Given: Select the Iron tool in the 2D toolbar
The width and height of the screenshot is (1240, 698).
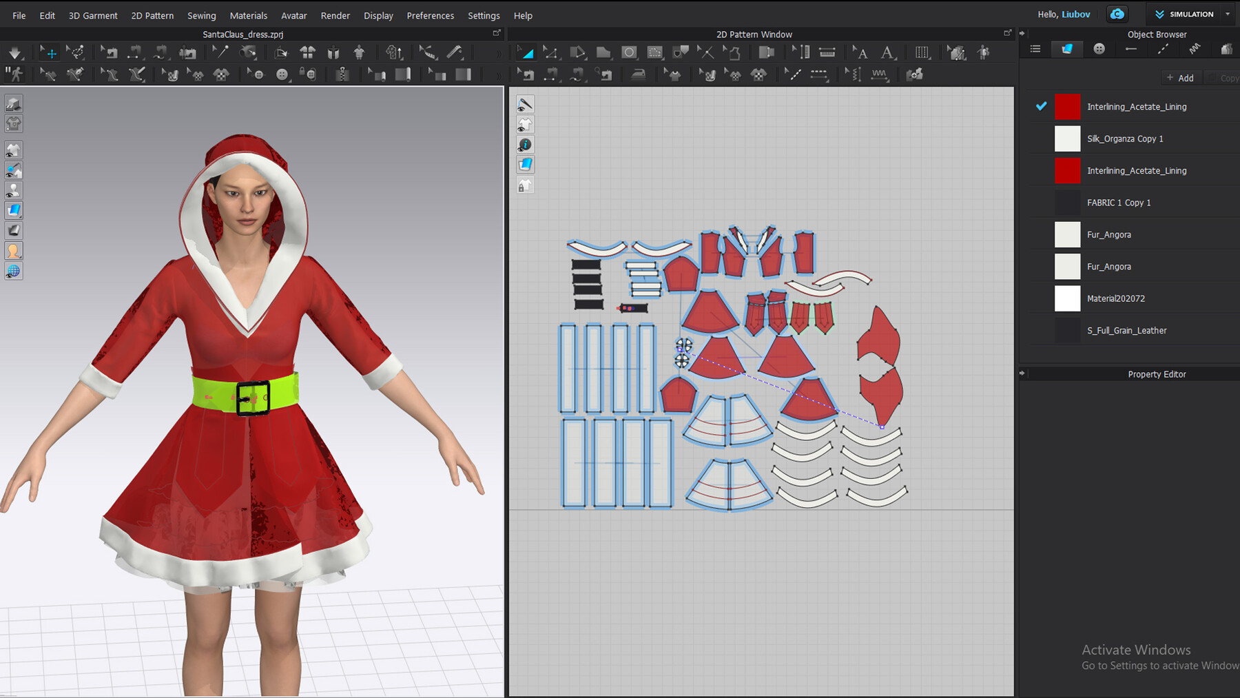Looking at the screenshot, I should click(x=639, y=74).
